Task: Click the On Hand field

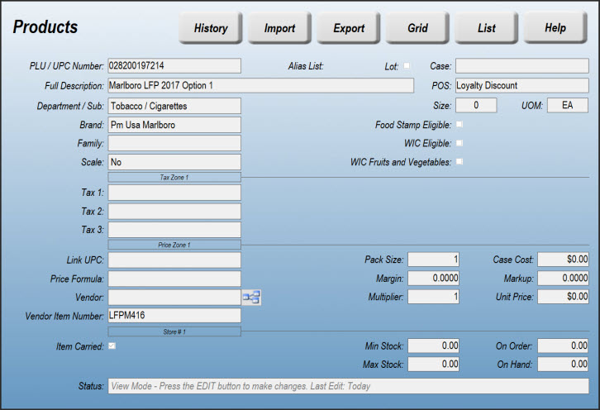Action: [x=564, y=364]
